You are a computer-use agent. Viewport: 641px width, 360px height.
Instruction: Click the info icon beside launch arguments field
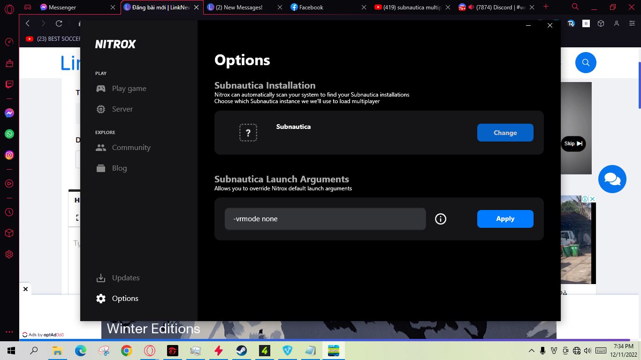440,218
